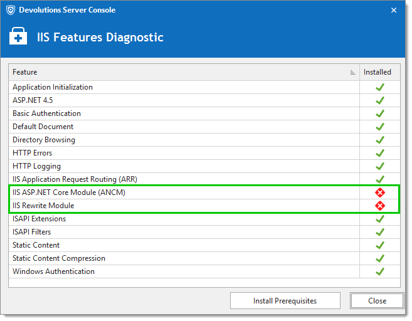412x321 pixels.
Task: Click the IIS Features Diagnostic heading
Action: tap(100, 37)
